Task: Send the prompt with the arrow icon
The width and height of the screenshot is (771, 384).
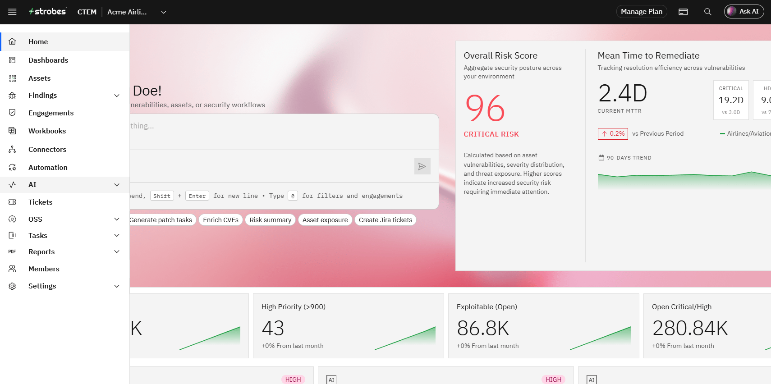Action: [422, 166]
